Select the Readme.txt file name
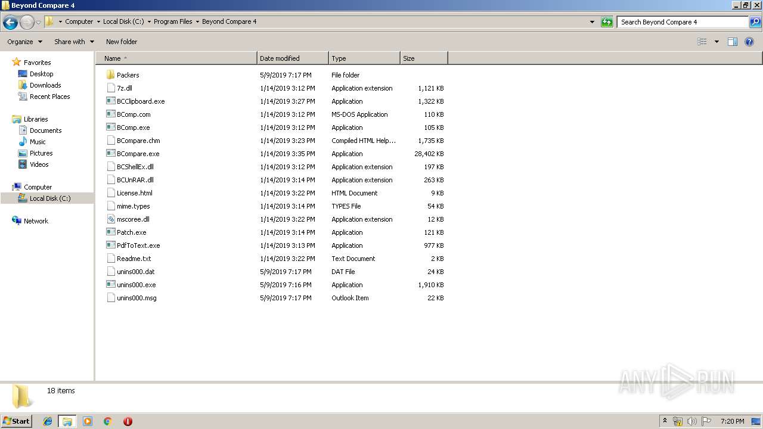The height and width of the screenshot is (429, 763). [134, 259]
